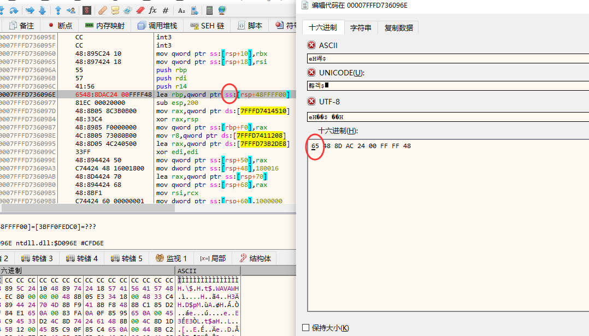Open the 脚本 script tab
Screen dimensions: 589x336
[x=250, y=26]
